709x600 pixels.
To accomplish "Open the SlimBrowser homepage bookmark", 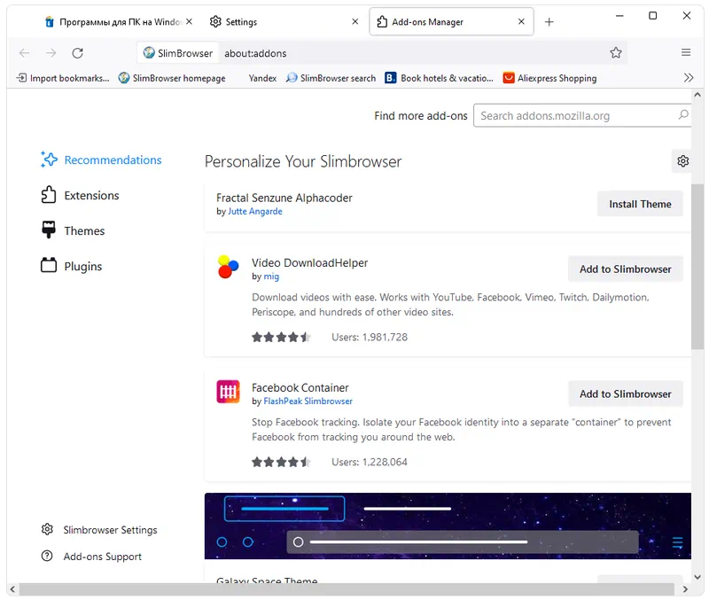I will (x=172, y=78).
